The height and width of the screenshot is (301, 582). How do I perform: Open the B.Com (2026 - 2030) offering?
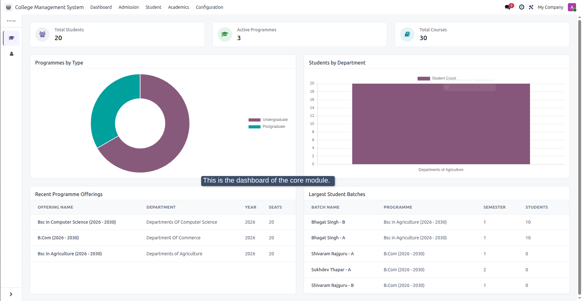pyautogui.click(x=58, y=238)
